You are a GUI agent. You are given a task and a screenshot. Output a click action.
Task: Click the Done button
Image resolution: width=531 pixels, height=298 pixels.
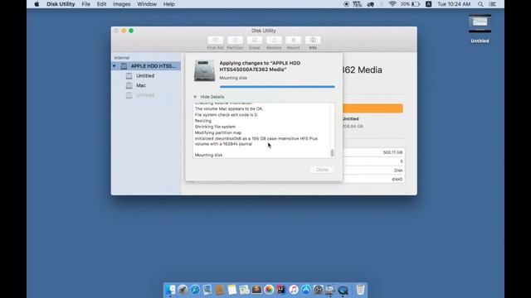pos(322,170)
